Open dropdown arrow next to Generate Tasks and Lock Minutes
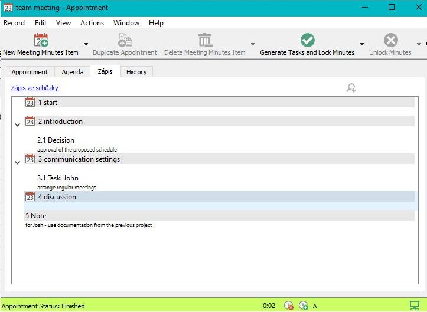Viewport: 427px width, 312px height. [x=362, y=44]
